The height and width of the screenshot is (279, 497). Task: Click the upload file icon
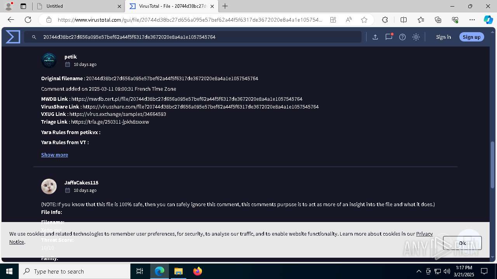[x=375, y=37]
